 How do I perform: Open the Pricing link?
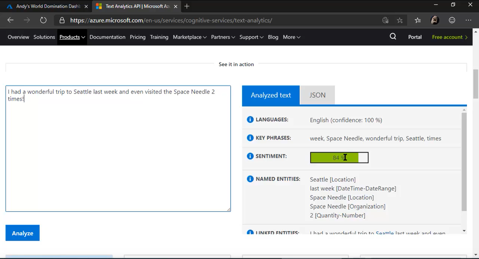click(x=137, y=37)
